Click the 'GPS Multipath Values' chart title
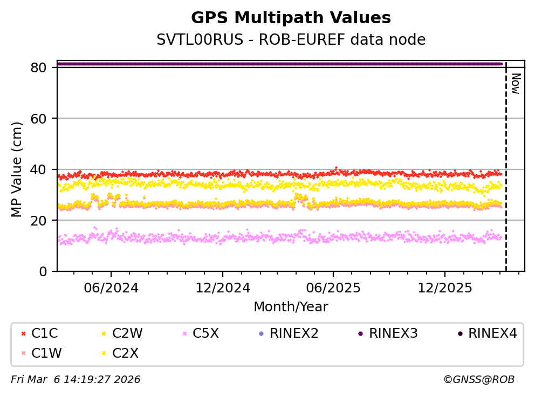The image size is (535, 396). click(x=291, y=18)
